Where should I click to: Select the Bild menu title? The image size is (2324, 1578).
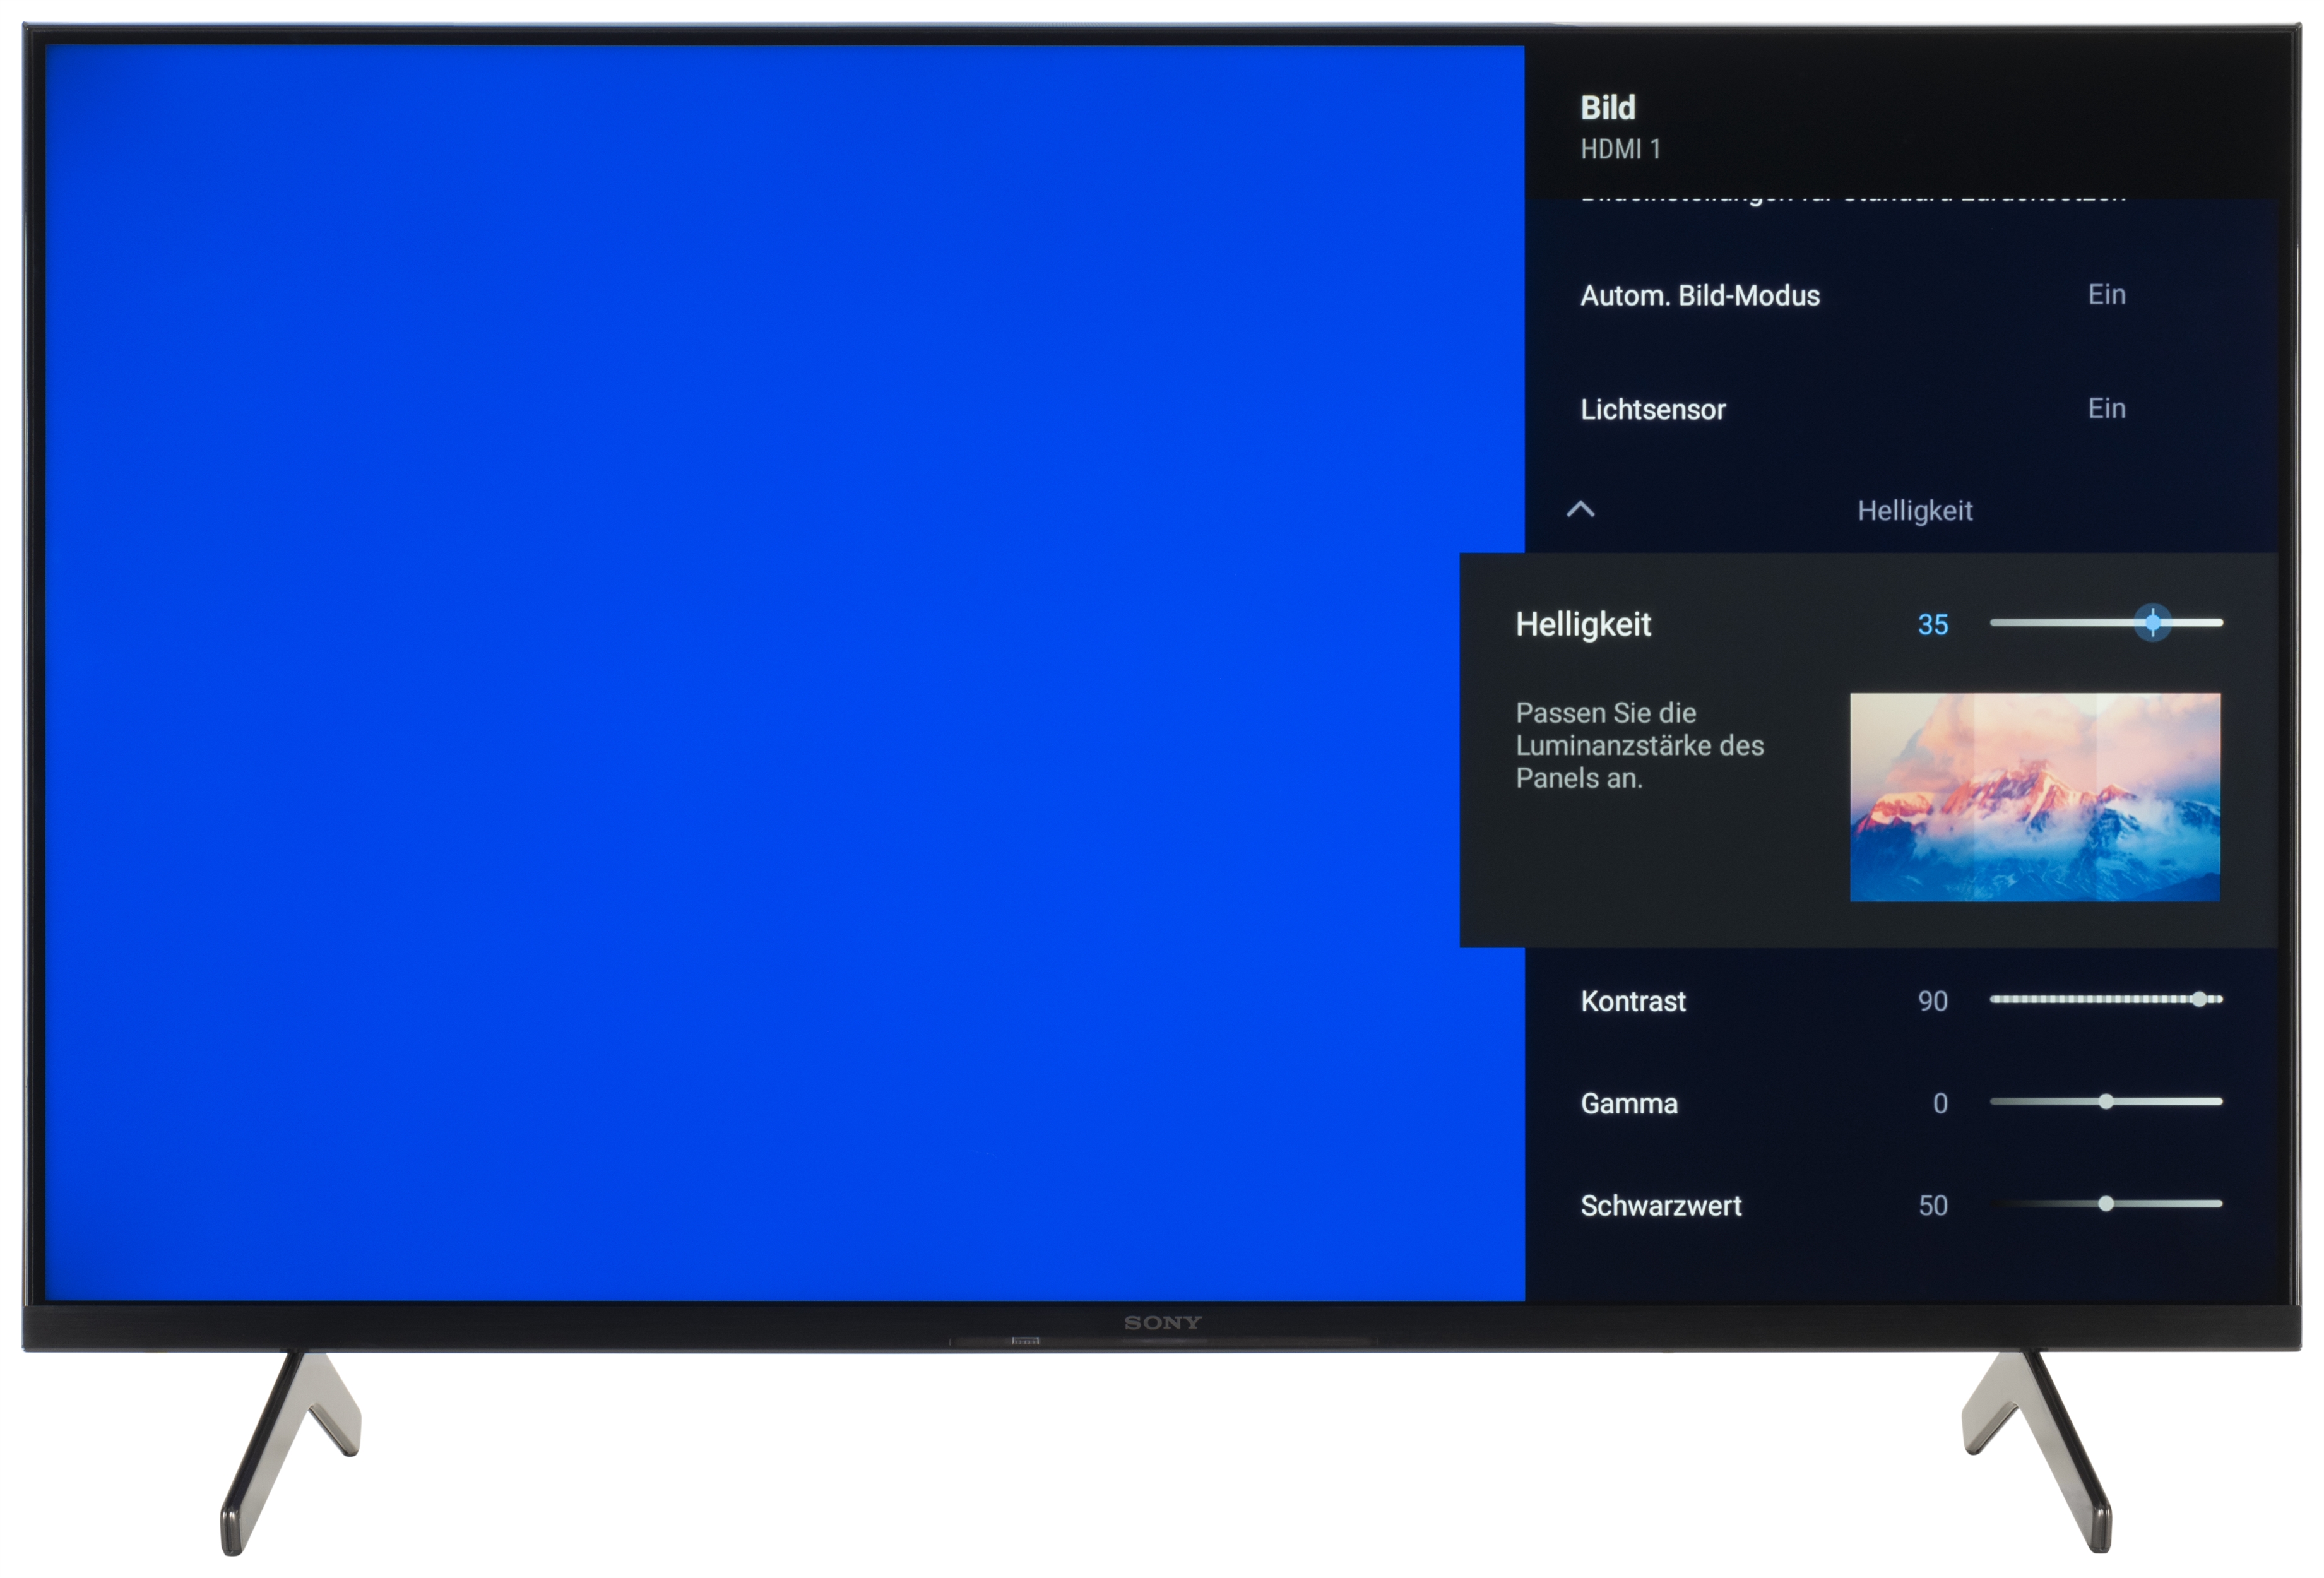[1607, 107]
